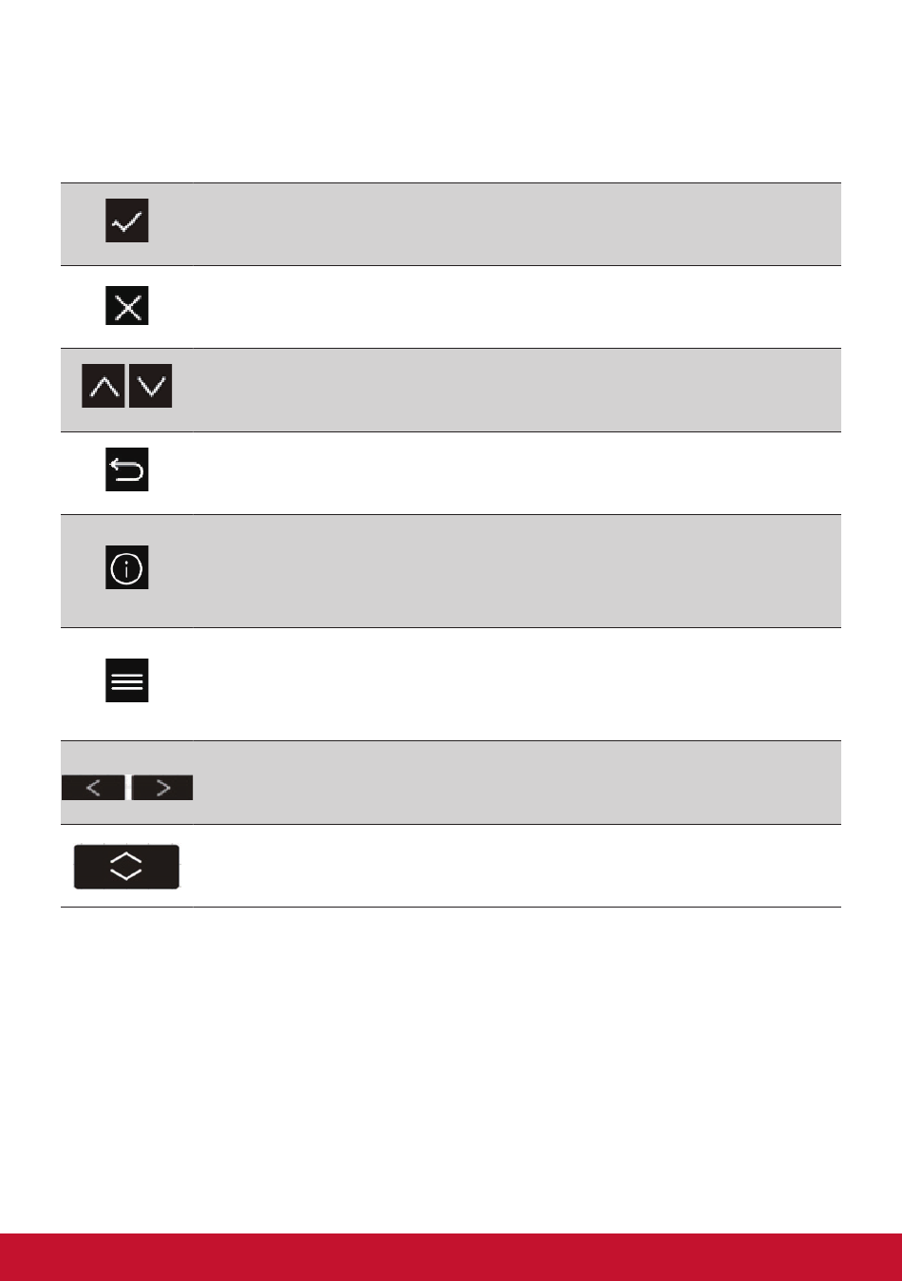Open the circled information icon
Viewport: 902px width, 1281px height.
click(126, 567)
